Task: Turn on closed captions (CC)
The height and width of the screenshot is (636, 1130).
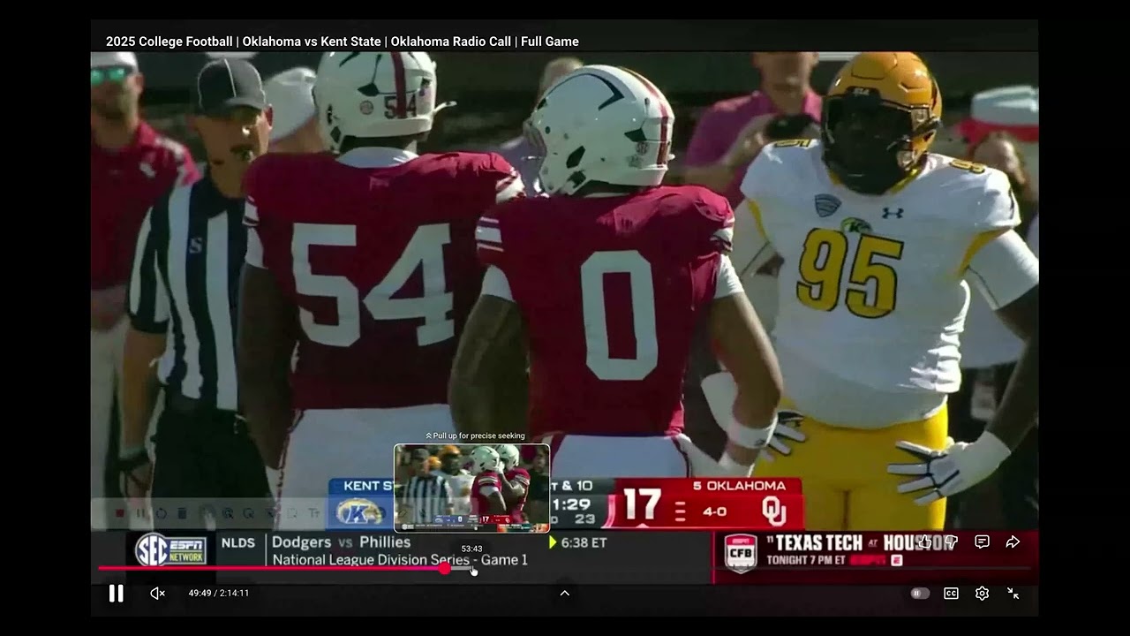Action: (x=951, y=594)
